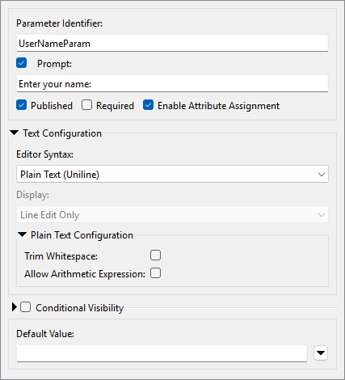Enable the Required checkbox
This screenshot has width=345, height=380.
point(86,105)
